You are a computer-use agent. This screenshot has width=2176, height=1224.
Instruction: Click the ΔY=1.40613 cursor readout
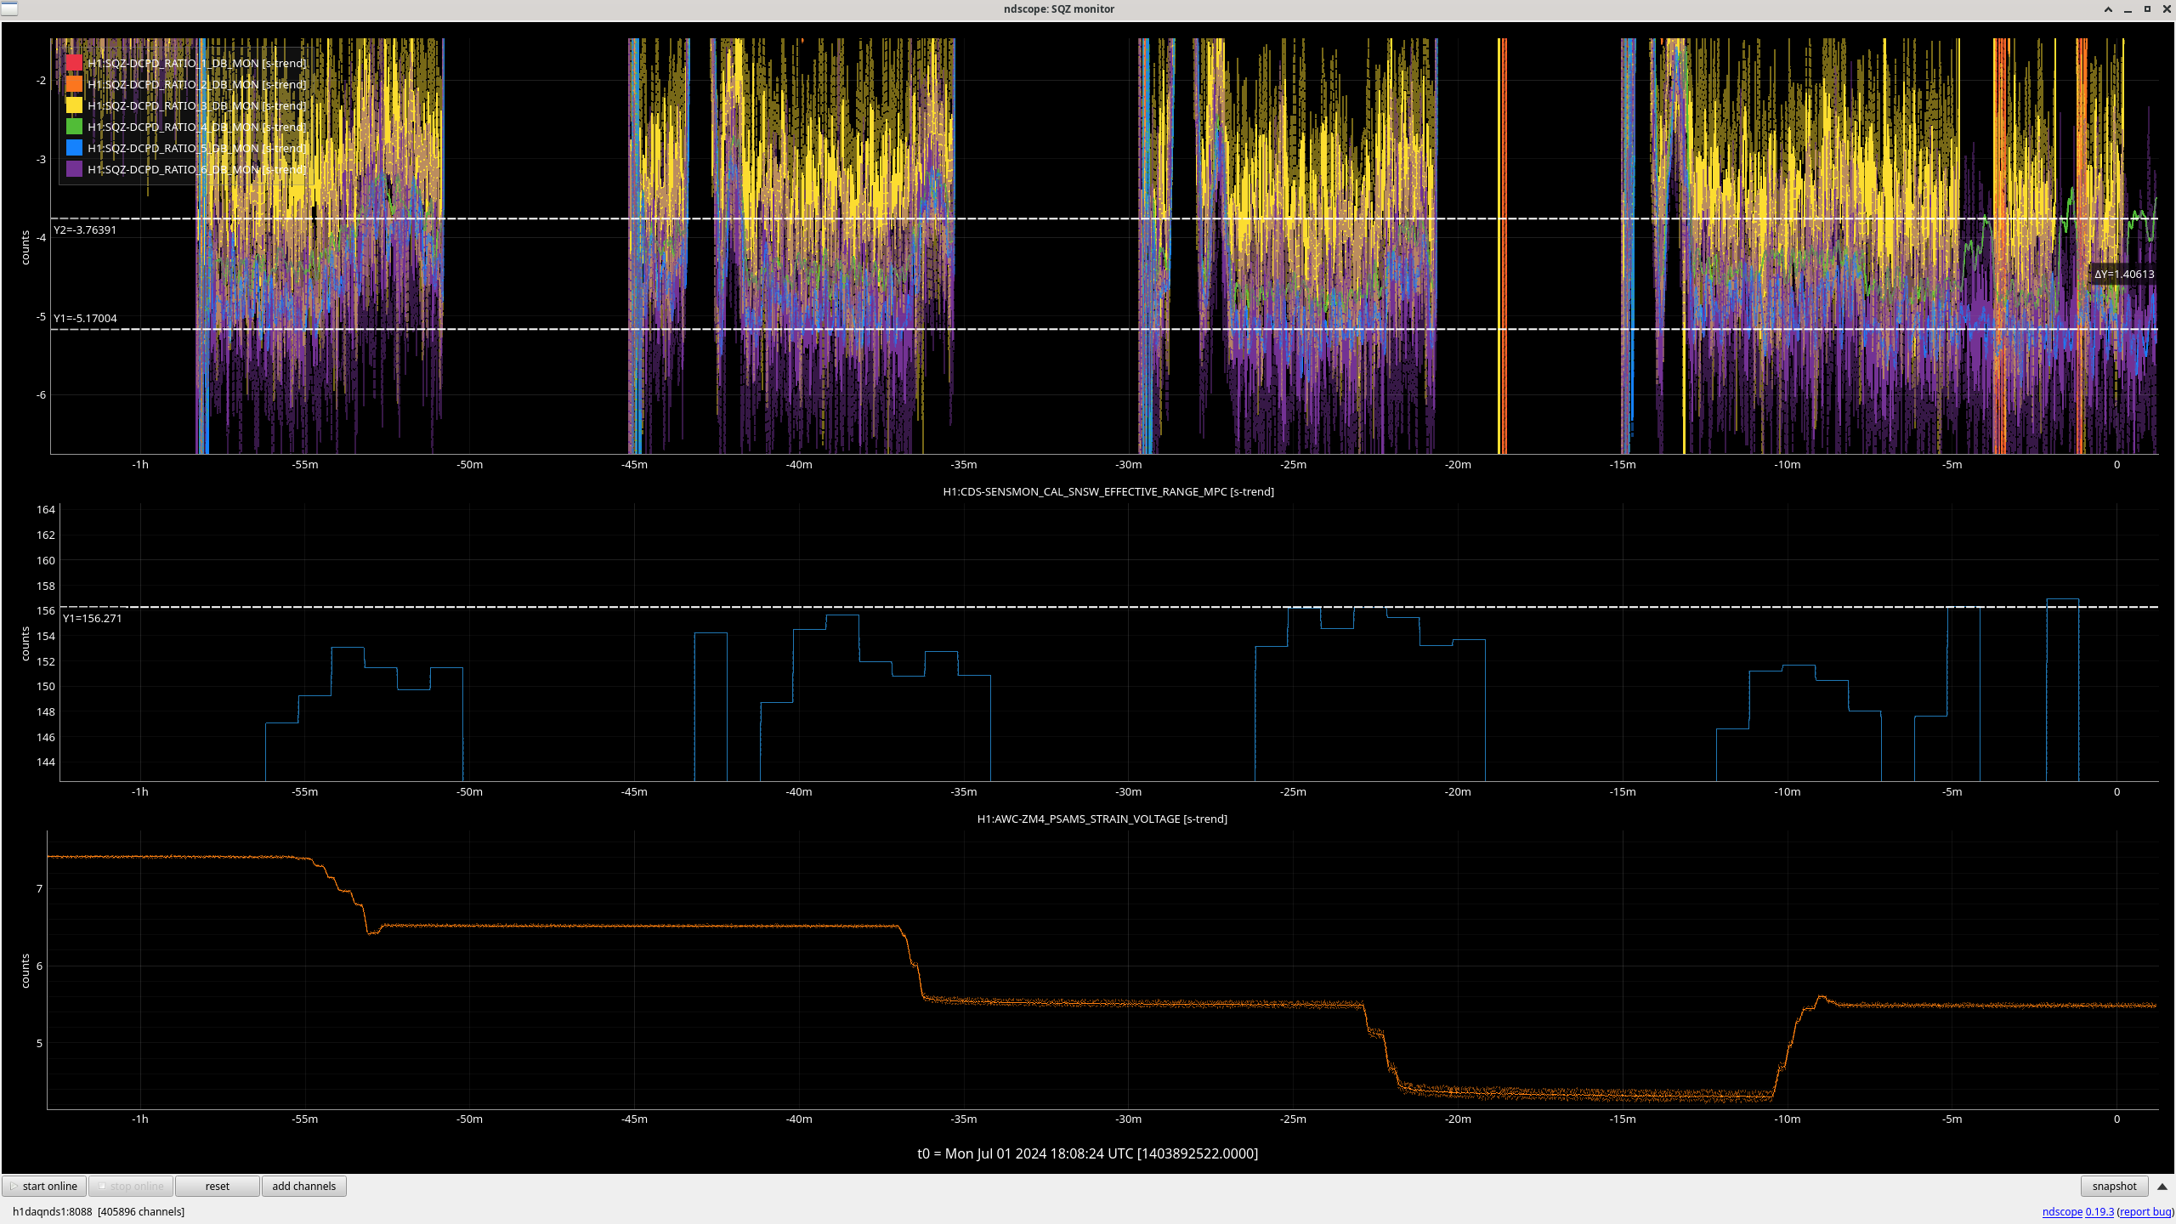coord(2124,274)
